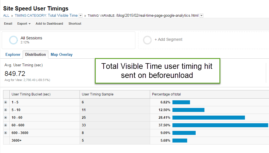The width and height of the screenshot is (269, 153).
Task: Click the User Timing Sample column header
Action: click(98, 94)
